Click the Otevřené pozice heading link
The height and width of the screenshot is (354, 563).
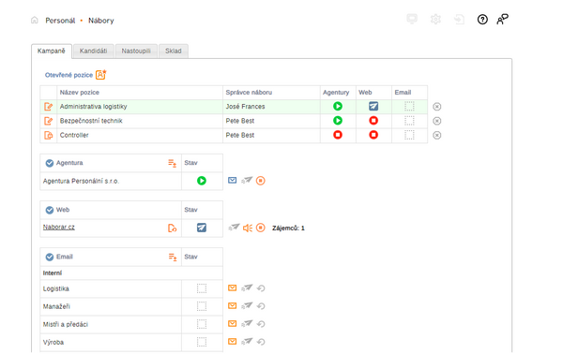(68, 75)
